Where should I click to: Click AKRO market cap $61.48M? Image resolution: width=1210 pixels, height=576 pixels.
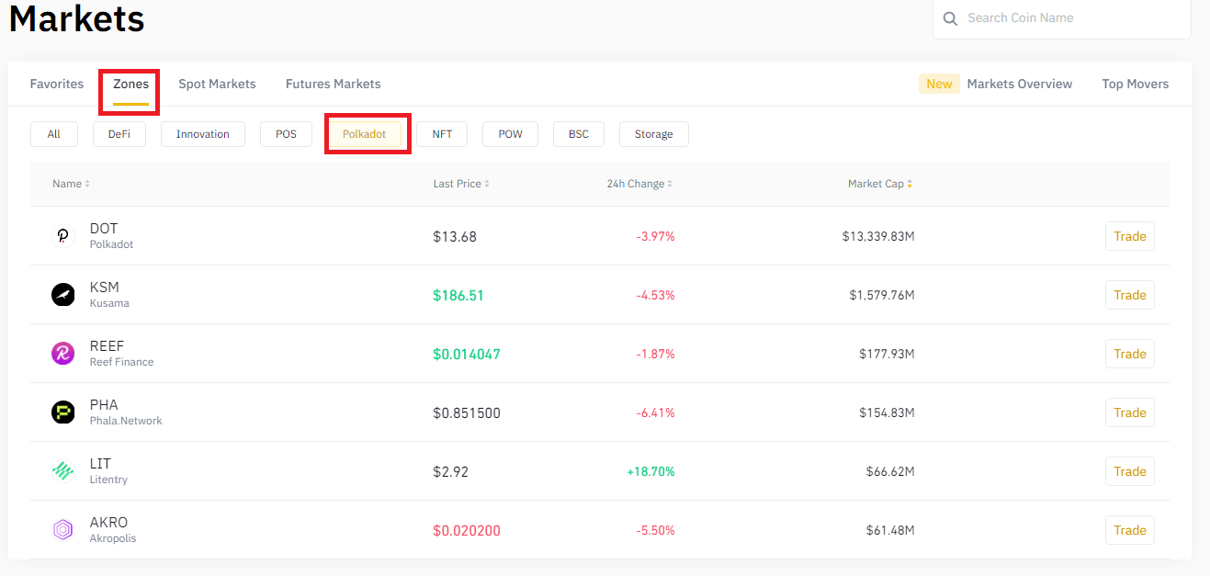pos(890,530)
